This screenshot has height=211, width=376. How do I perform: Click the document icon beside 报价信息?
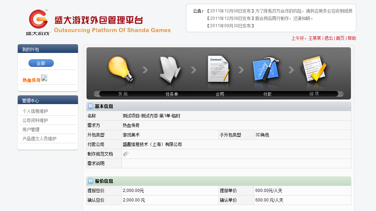coord(91,181)
